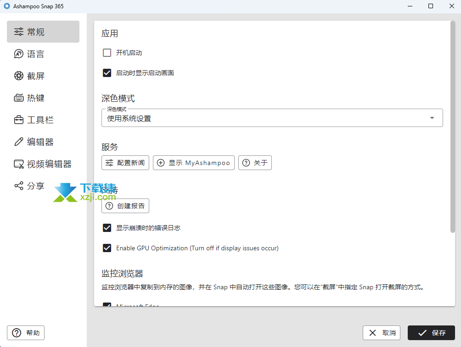Click the Ashampoo Snap 365 title icon
The height and width of the screenshot is (347, 461).
(6, 6)
